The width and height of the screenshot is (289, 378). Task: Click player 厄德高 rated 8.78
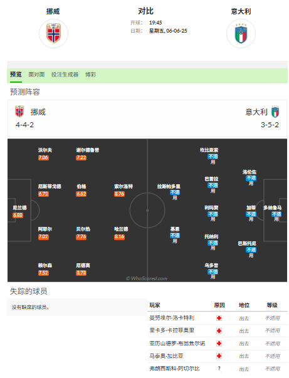(x=83, y=265)
